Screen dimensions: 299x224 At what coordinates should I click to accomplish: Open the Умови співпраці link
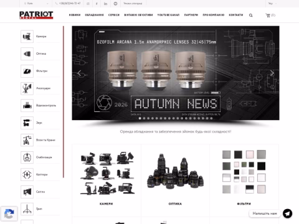133,4
